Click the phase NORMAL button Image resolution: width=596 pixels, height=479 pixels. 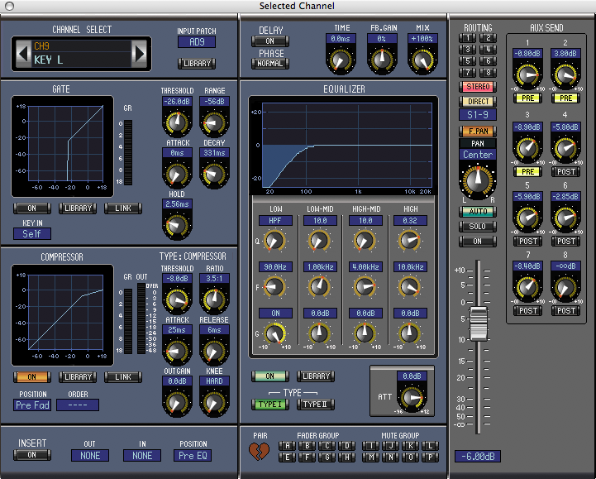point(269,64)
